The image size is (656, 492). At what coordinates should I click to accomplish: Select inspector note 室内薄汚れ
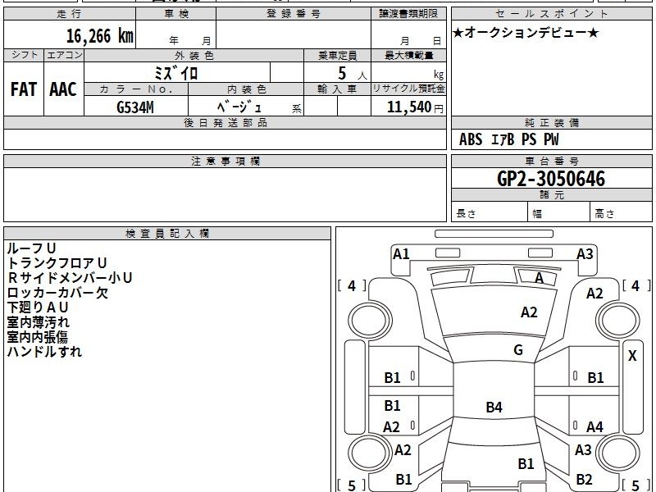[38, 322]
